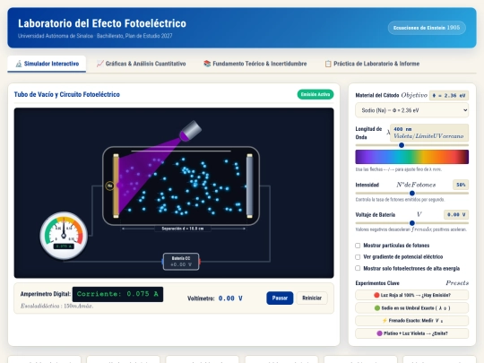Screen dimensions: 484x363
Task: Click the golden cathode plate
Action: click(x=116, y=186)
